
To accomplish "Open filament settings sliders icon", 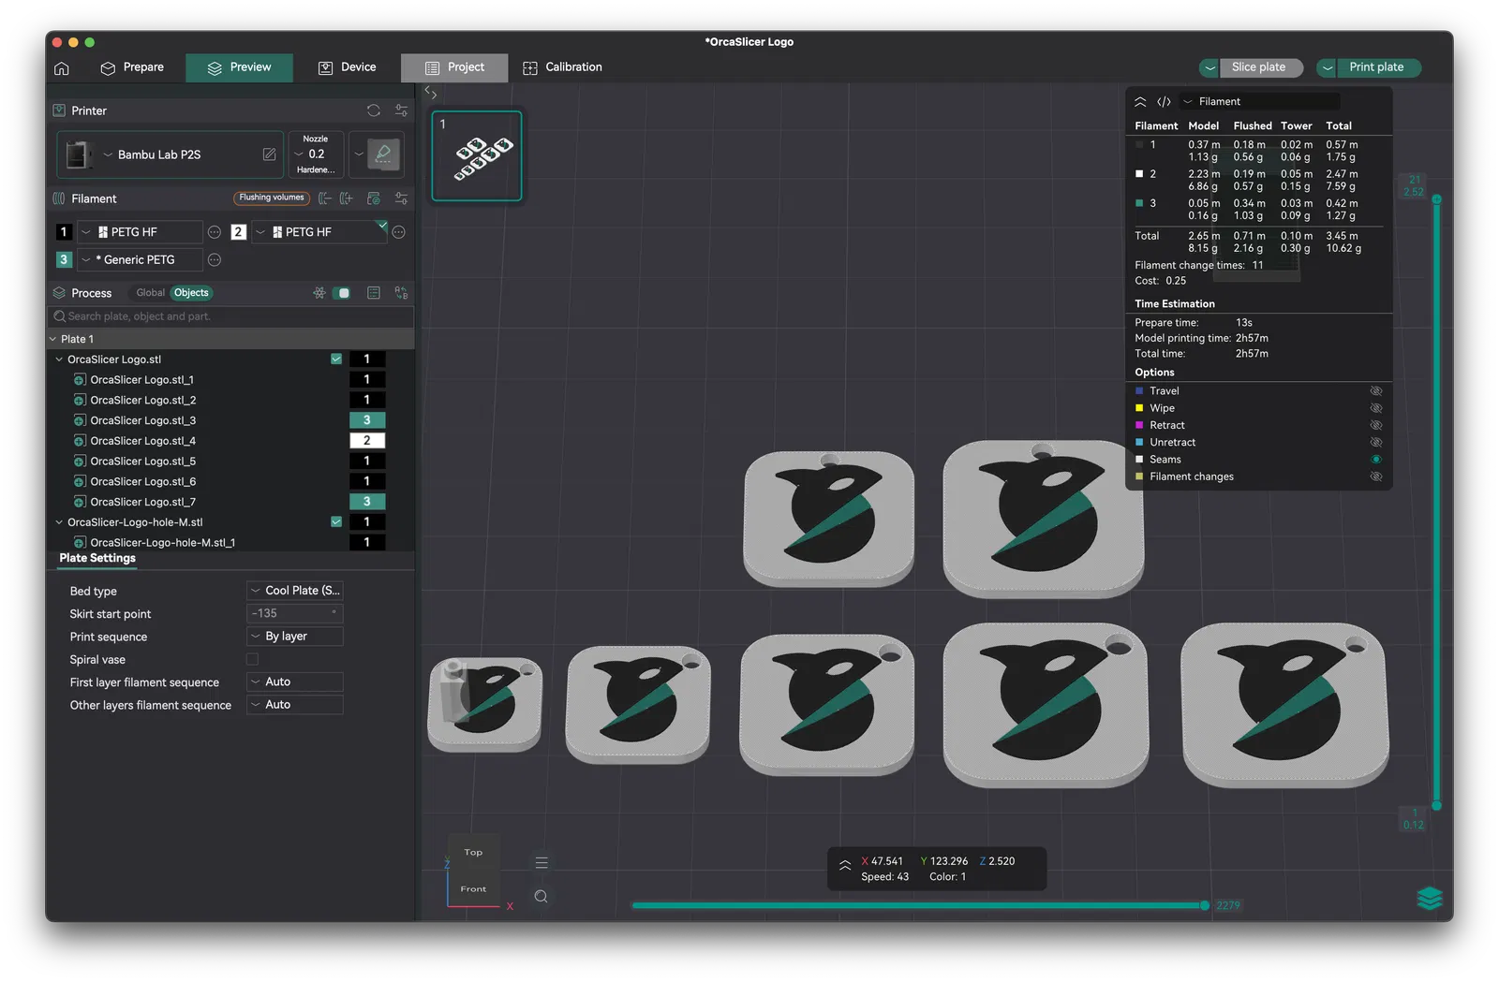I will [401, 198].
